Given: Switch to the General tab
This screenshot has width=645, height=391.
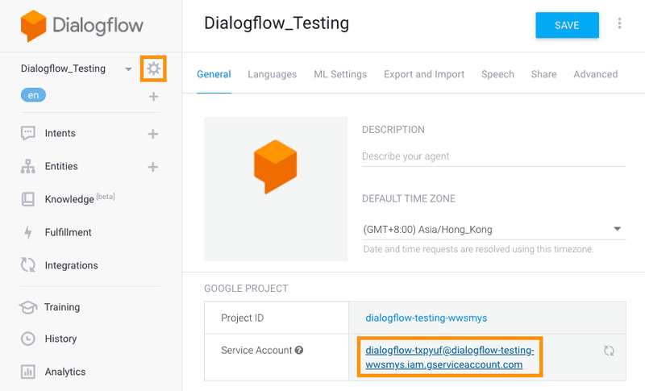Looking at the screenshot, I should coord(214,74).
